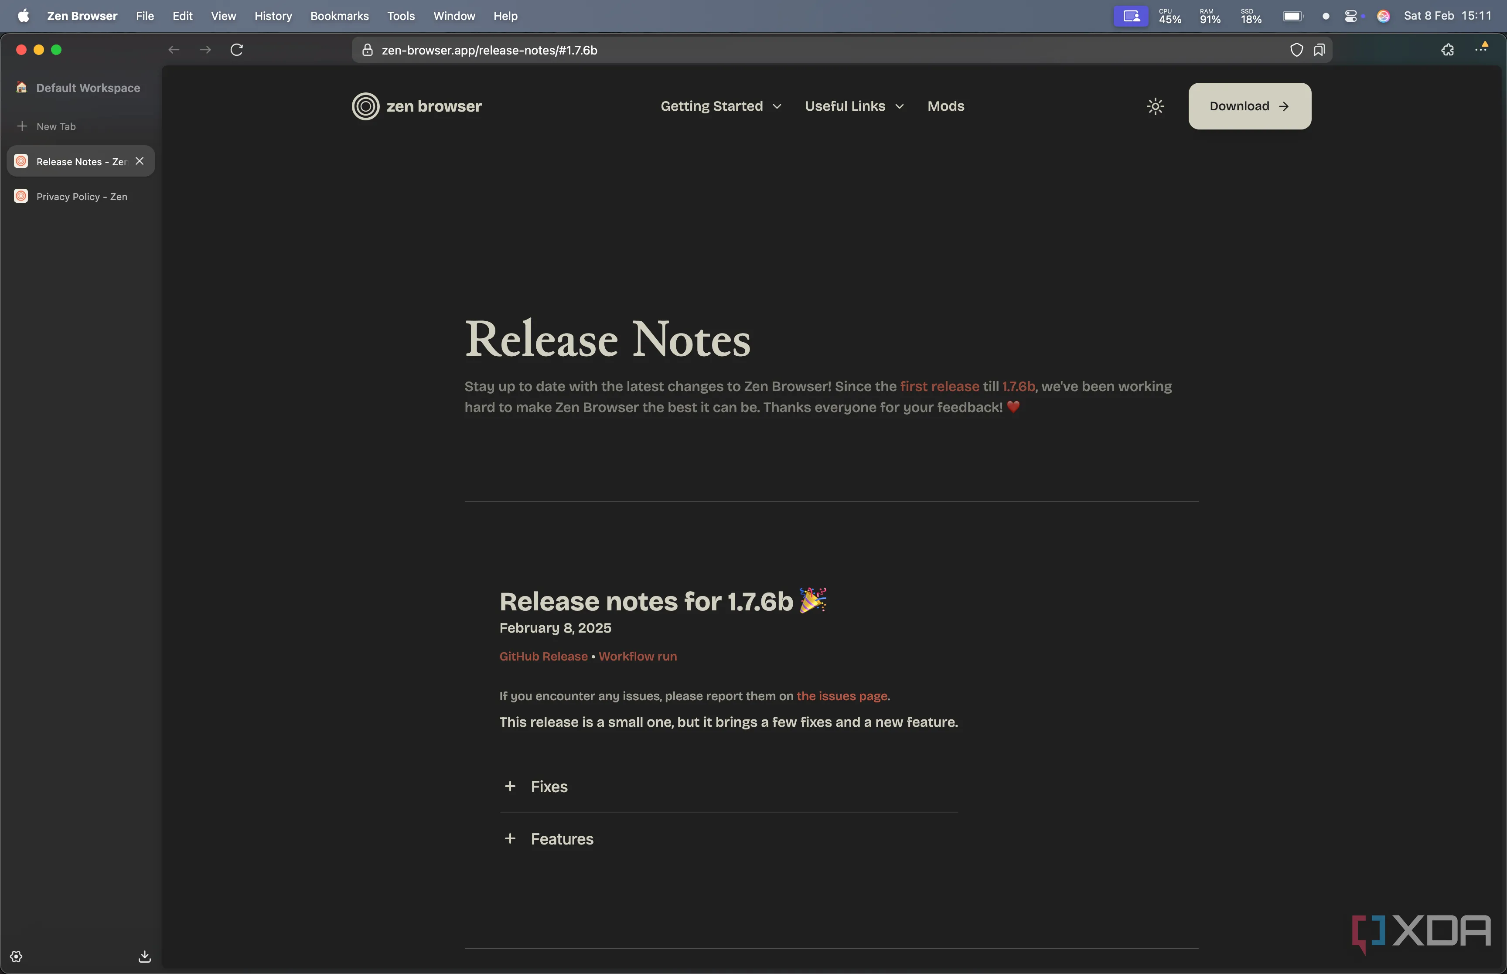Toggle light theme with sun icon

pos(1155,106)
